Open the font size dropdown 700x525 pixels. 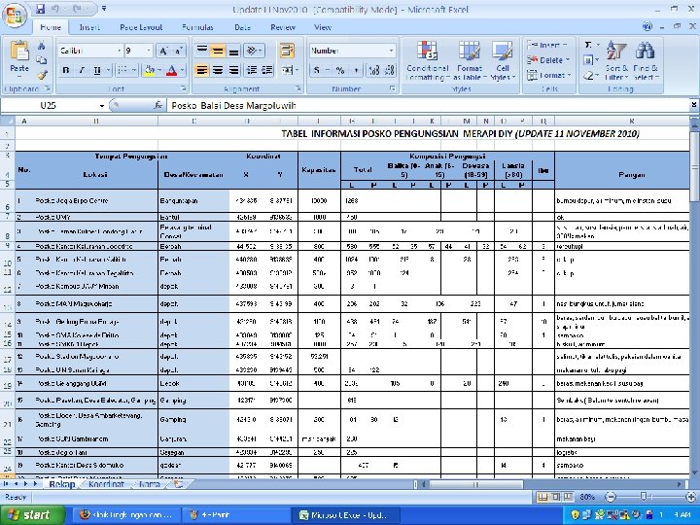point(149,51)
